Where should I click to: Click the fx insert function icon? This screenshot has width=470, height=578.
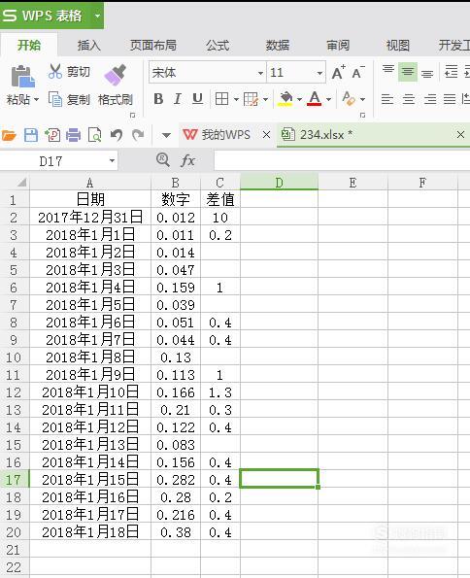(187, 160)
